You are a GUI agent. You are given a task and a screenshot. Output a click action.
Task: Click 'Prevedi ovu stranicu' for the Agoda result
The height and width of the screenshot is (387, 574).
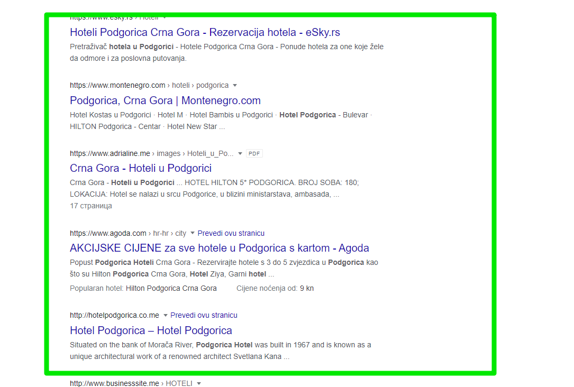pyautogui.click(x=231, y=233)
